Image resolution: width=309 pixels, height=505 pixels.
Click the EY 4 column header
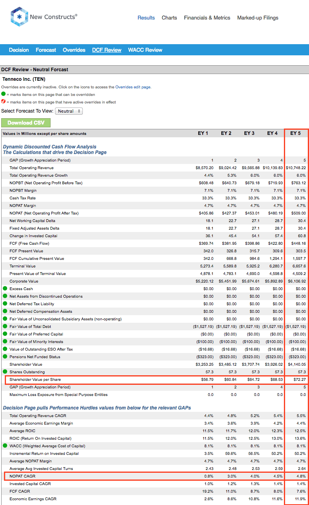point(272,133)
